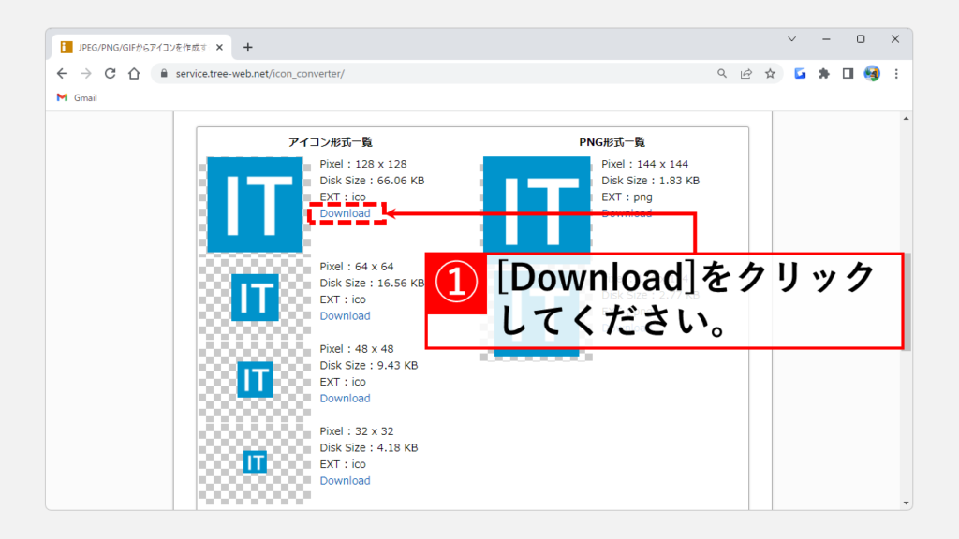Download the 128 x 128 ico file
The width and height of the screenshot is (959, 539).
(x=345, y=213)
